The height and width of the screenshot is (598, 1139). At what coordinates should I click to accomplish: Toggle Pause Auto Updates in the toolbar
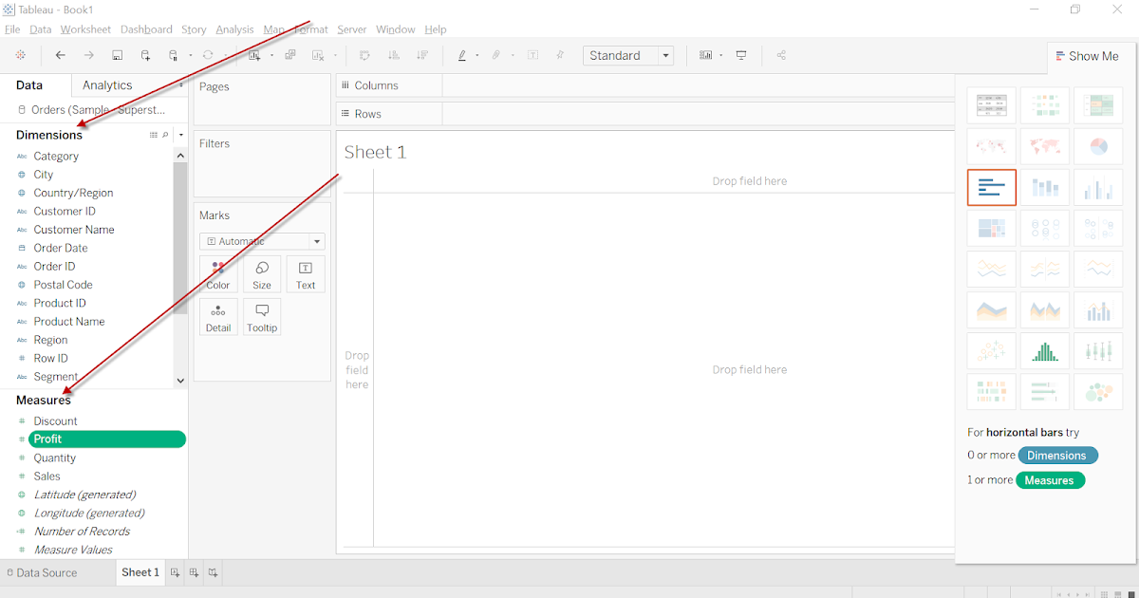point(172,54)
